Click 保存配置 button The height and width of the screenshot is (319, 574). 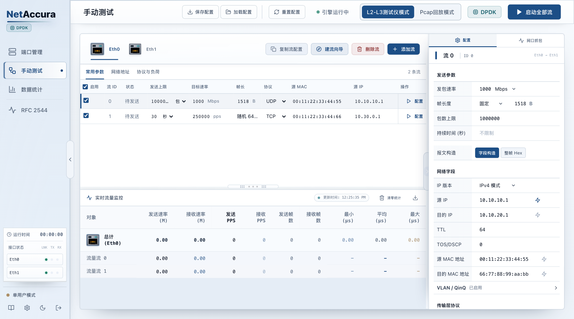point(200,12)
